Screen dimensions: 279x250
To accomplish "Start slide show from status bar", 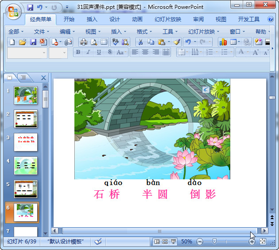I will click(173, 242).
